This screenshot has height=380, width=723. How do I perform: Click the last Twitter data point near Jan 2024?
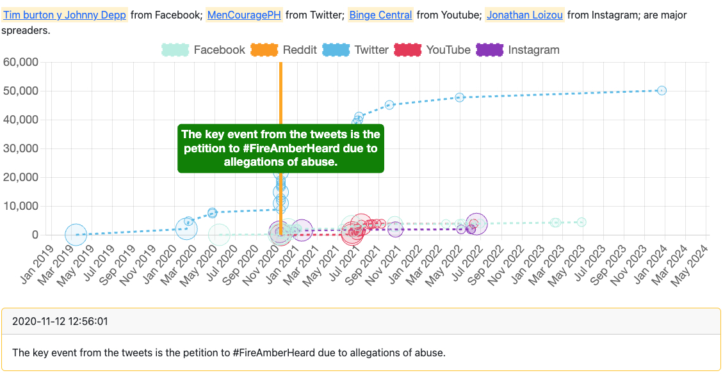click(x=662, y=91)
